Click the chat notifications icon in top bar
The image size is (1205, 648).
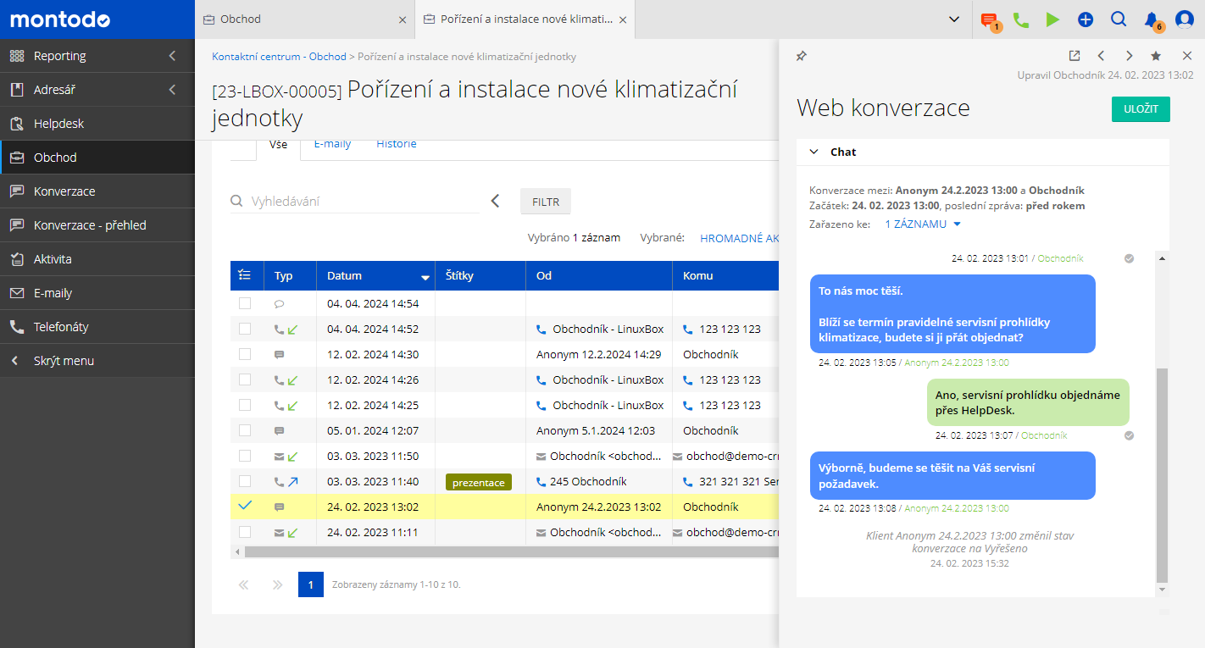(x=989, y=19)
